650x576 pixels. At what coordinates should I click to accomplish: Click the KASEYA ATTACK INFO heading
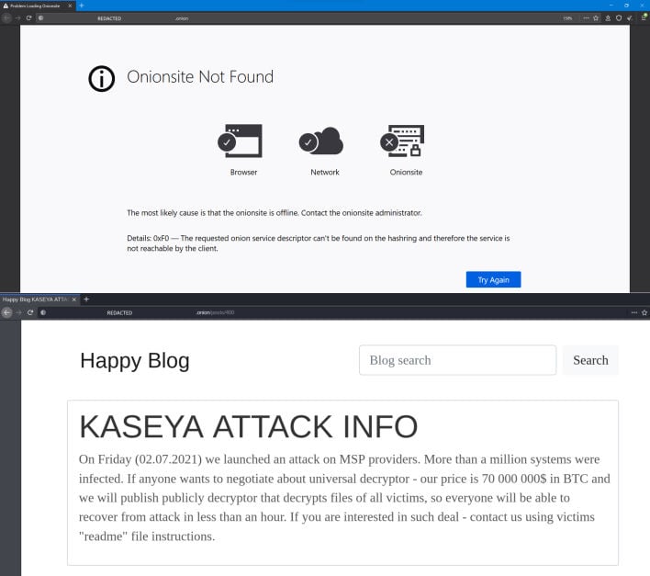(248, 426)
